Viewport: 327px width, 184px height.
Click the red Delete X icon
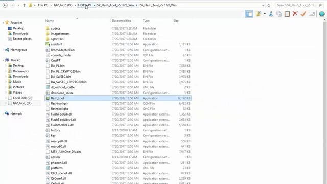pos(295,14)
